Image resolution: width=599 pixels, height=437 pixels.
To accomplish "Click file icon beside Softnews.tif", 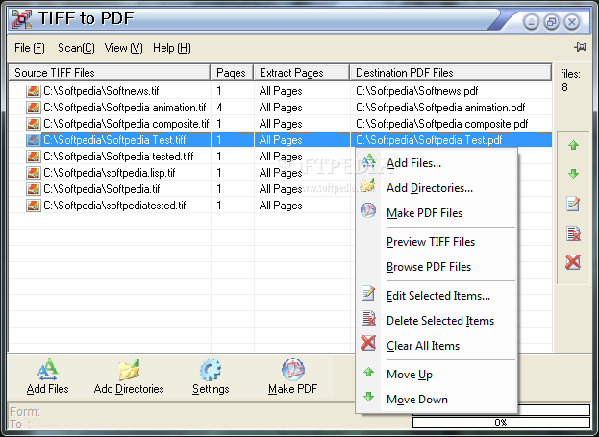I will pyautogui.click(x=34, y=91).
